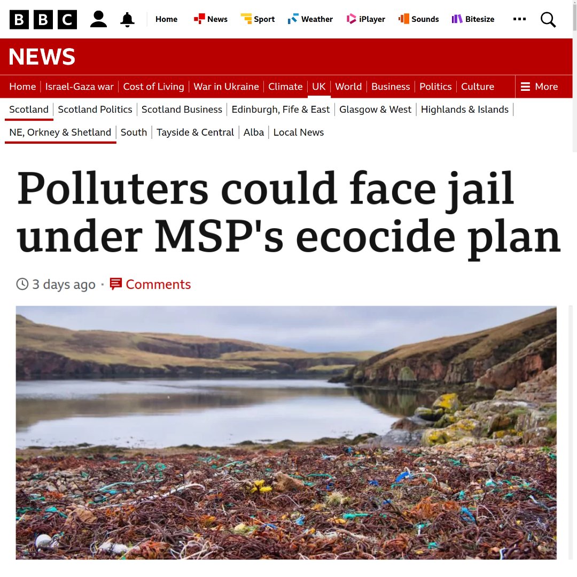Click the Israel-Gaza war section

(79, 87)
